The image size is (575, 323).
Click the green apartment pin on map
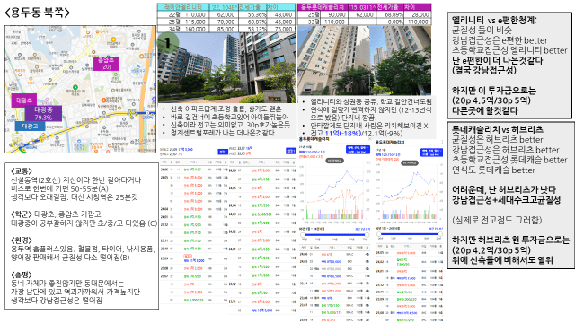point(75,88)
